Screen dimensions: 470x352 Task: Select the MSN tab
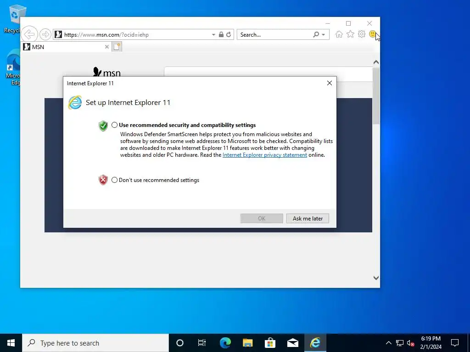(66, 47)
